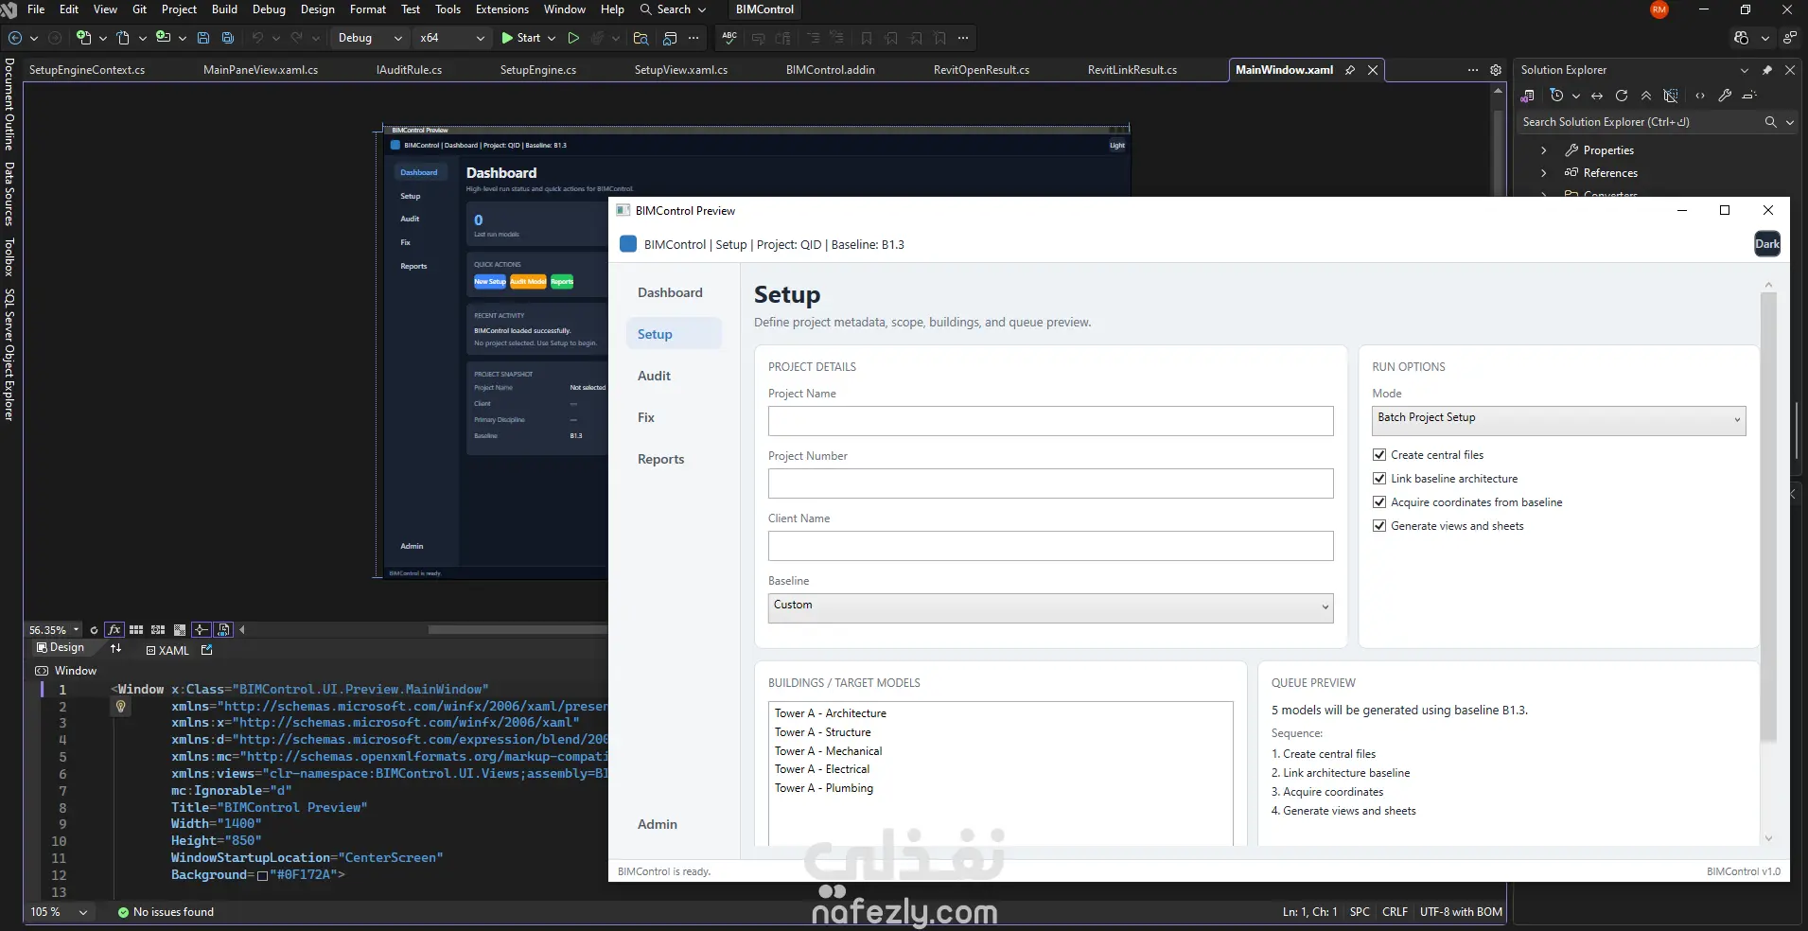Click the Project Name input field
1808x931 pixels.
pyautogui.click(x=1050, y=421)
